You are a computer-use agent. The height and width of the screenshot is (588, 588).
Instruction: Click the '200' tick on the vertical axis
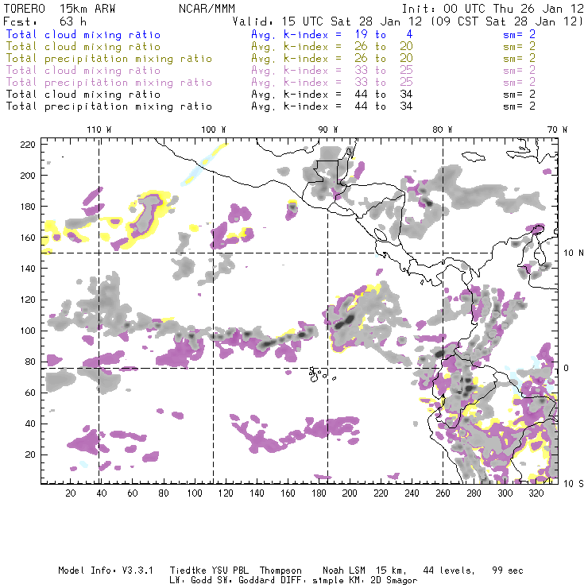tap(28, 176)
